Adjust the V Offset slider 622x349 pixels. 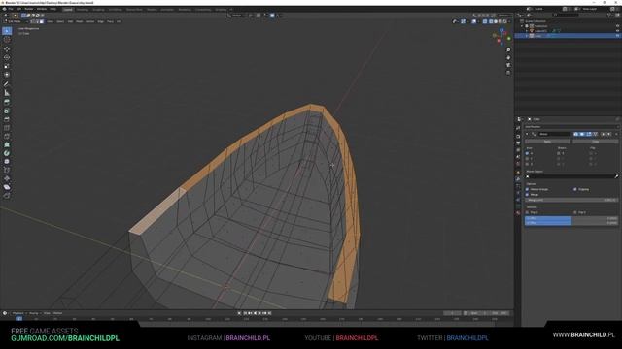point(571,223)
